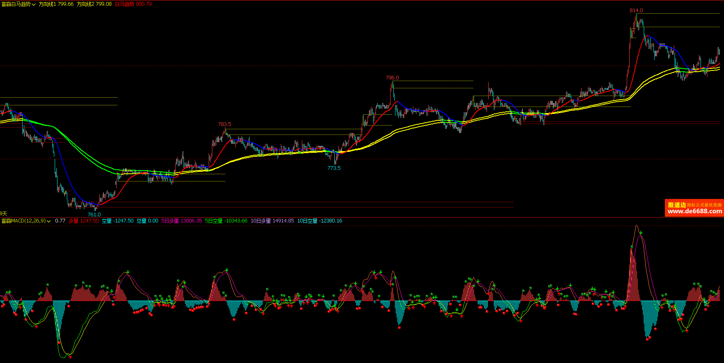This screenshot has height=363, width=724.
Task: Select the 方向线2 799.08 legend label
Action: [x=94, y=4]
